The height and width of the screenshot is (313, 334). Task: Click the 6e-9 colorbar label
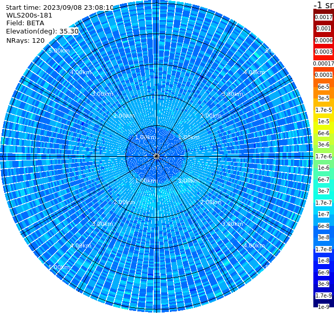tap(324, 272)
